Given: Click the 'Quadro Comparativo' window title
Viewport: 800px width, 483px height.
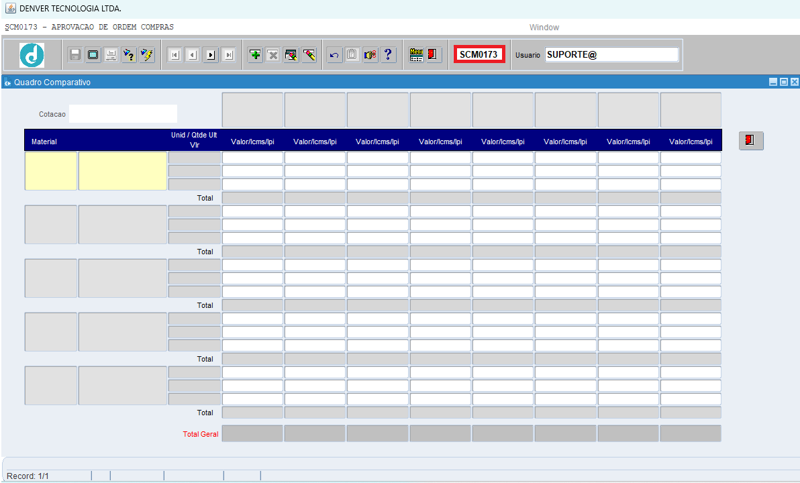Looking at the screenshot, I should pos(52,82).
